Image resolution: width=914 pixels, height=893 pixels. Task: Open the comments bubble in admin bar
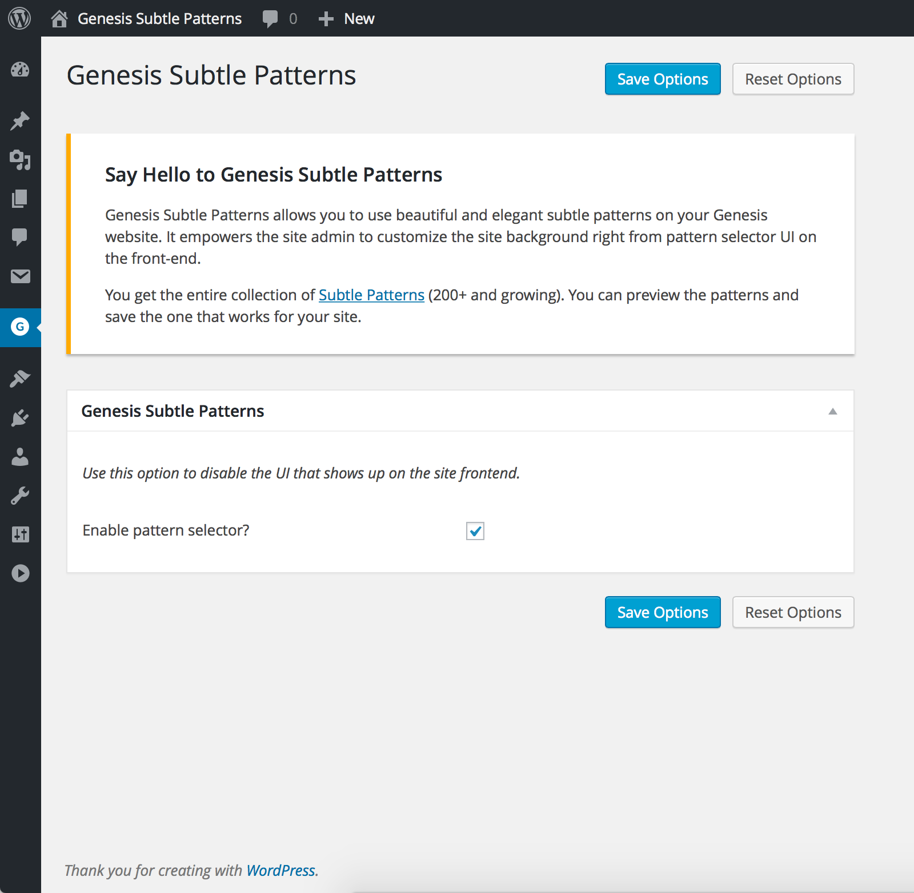point(270,19)
